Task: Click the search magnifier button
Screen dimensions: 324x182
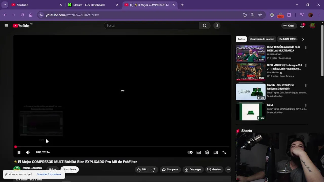Action: [x=205, y=26]
